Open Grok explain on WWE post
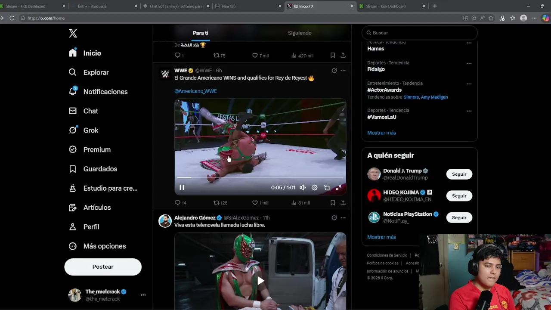Viewport: 551px width, 310px height. coord(334,71)
